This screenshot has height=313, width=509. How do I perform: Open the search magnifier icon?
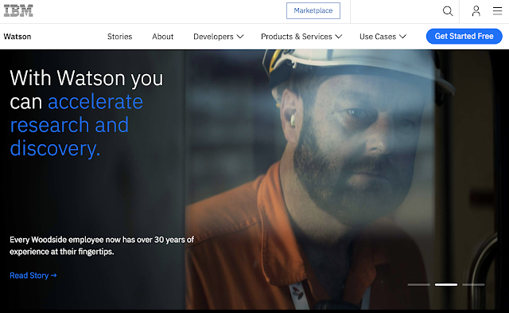point(448,11)
